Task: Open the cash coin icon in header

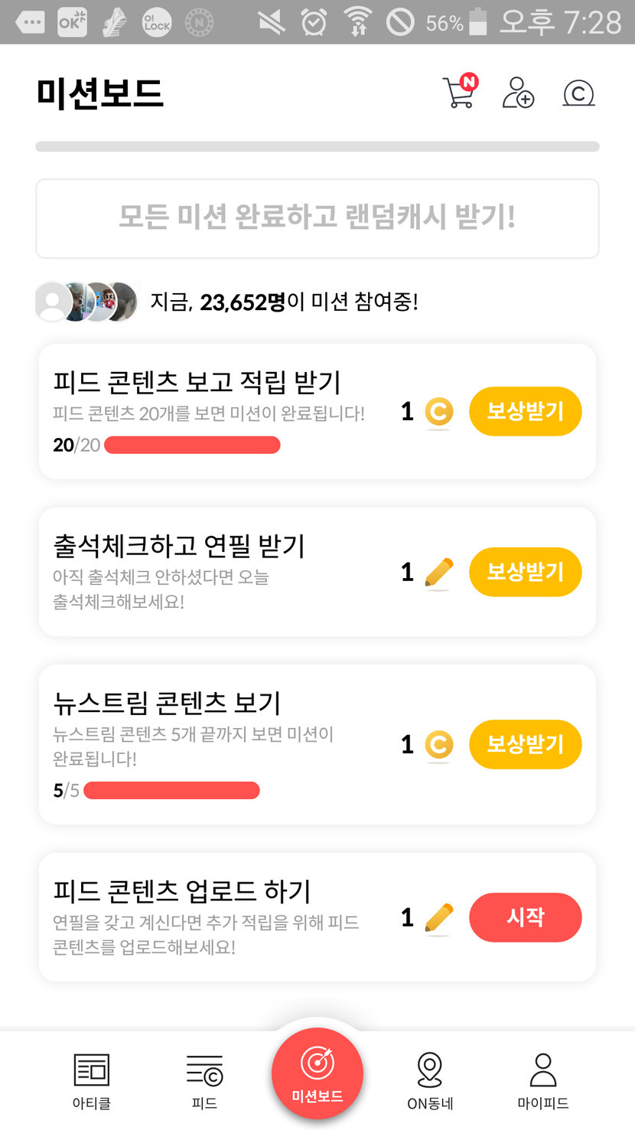Action: (578, 93)
